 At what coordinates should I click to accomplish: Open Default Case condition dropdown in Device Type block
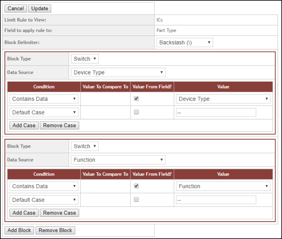(44, 113)
